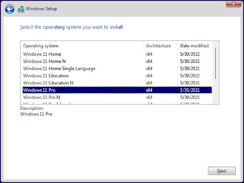This screenshot has width=244, height=183.
Task: Sort by Operating system column header
Action: pos(82,46)
